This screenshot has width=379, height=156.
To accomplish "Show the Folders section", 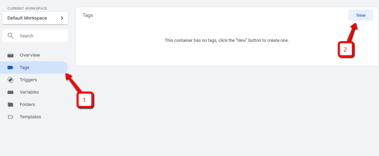I will (28, 105).
